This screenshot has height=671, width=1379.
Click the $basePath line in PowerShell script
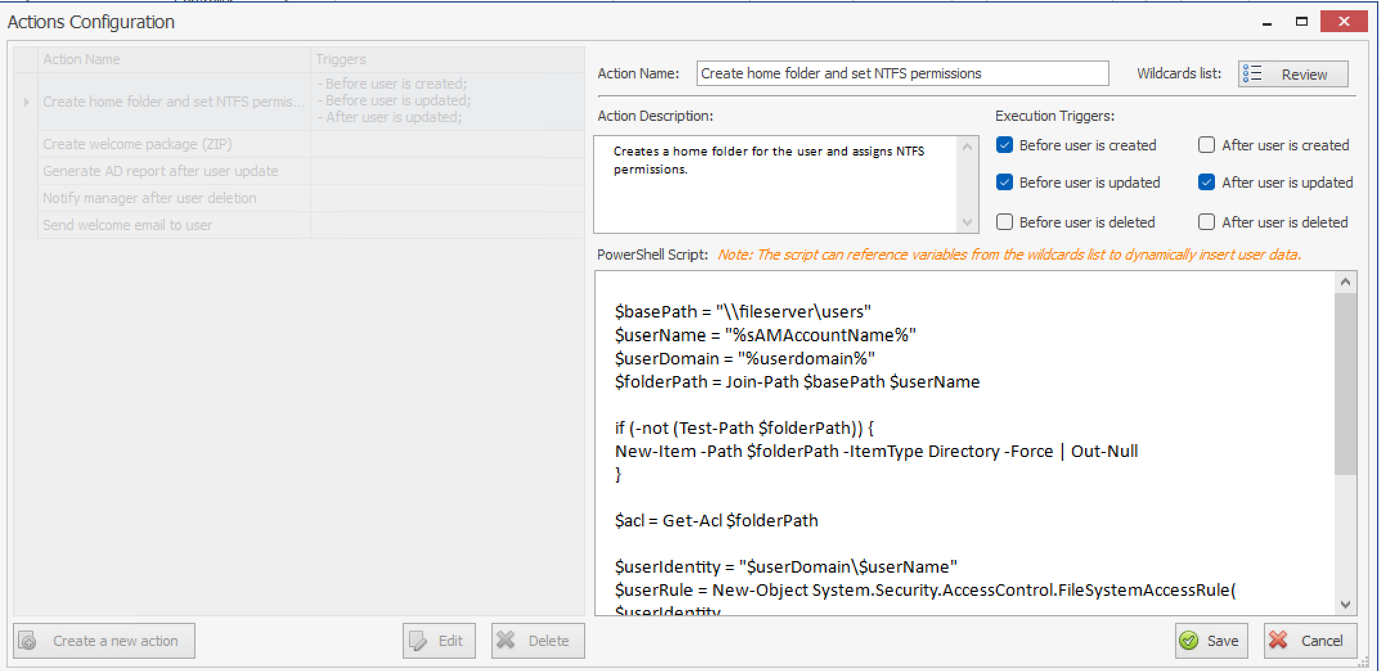[x=743, y=312]
